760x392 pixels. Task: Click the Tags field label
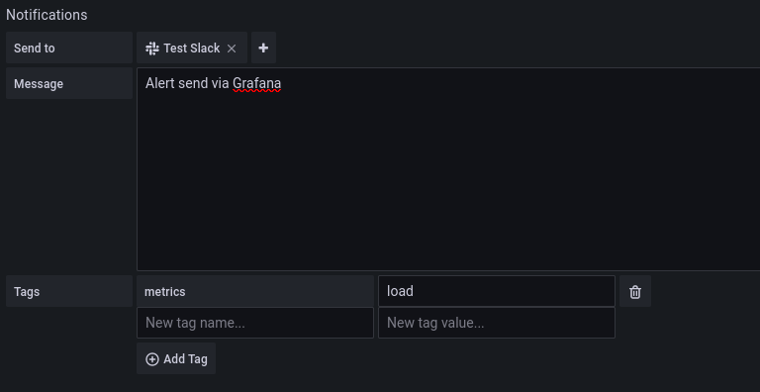(27, 292)
